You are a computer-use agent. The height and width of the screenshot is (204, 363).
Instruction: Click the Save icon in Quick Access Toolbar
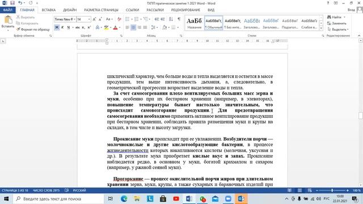[12, 3]
